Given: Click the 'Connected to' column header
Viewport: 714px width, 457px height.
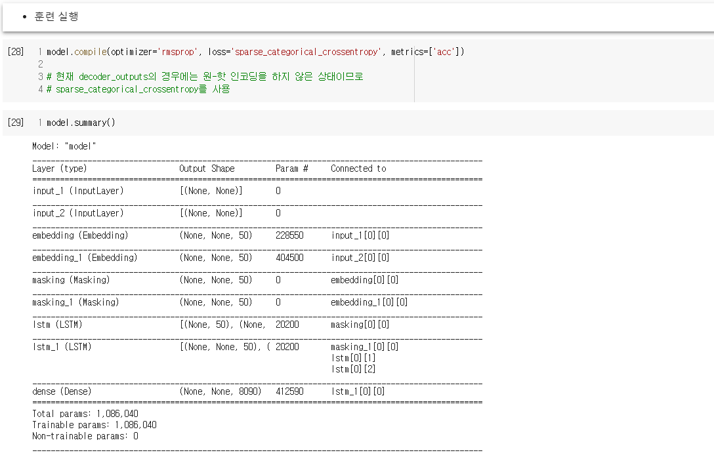Looking at the screenshot, I should click(x=358, y=169).
